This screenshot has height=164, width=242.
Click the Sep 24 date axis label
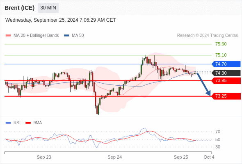(x=115, y=157)
